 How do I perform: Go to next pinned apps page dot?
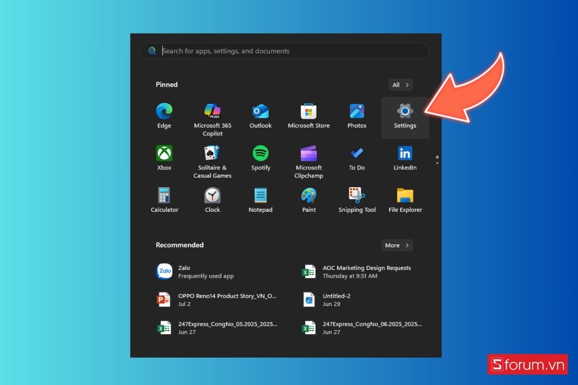[x=437, y=163]
